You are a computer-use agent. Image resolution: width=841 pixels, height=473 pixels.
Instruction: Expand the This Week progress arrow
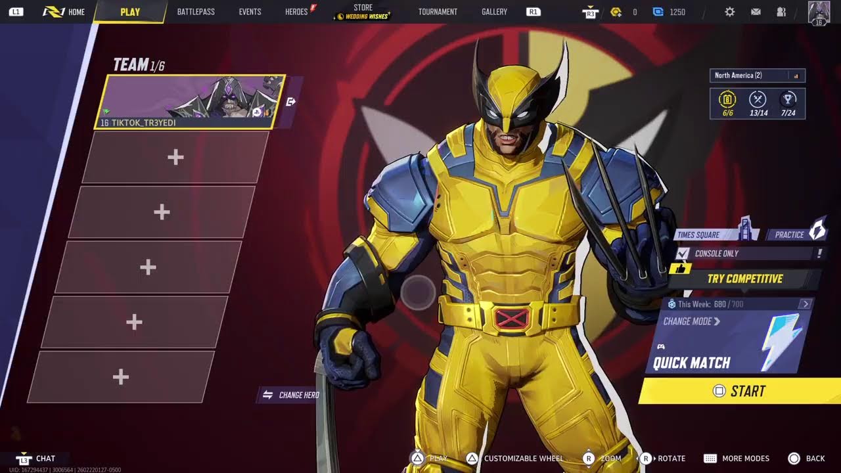pos(806,304)
